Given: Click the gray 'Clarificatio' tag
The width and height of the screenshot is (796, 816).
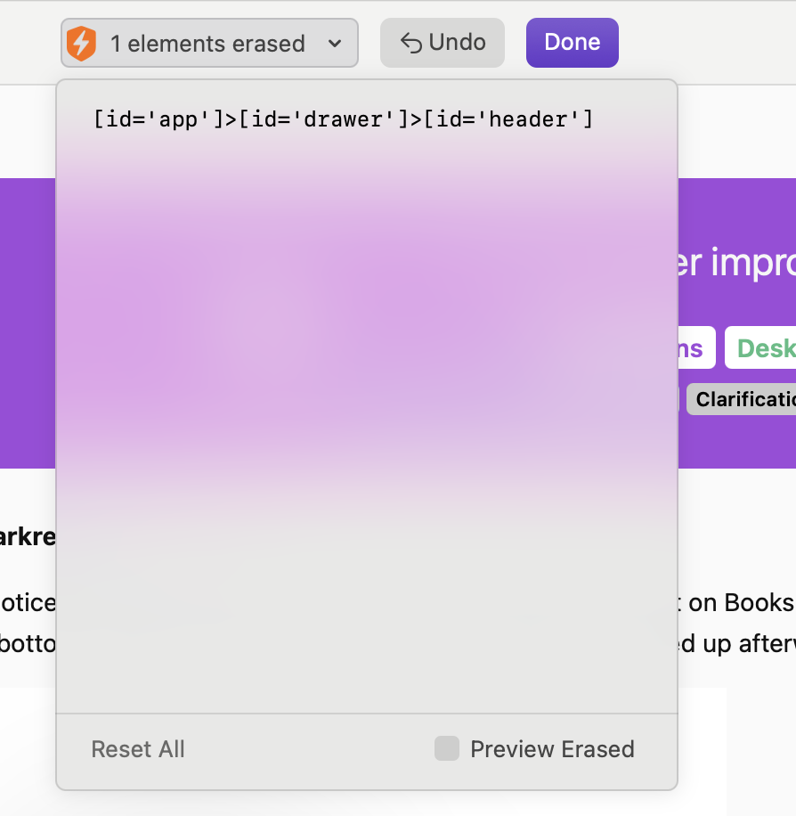Looking at the screenshot, I should tap(743, 399).
